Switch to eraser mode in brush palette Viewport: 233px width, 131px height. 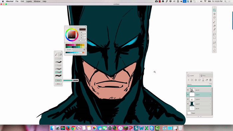(60, 55)
